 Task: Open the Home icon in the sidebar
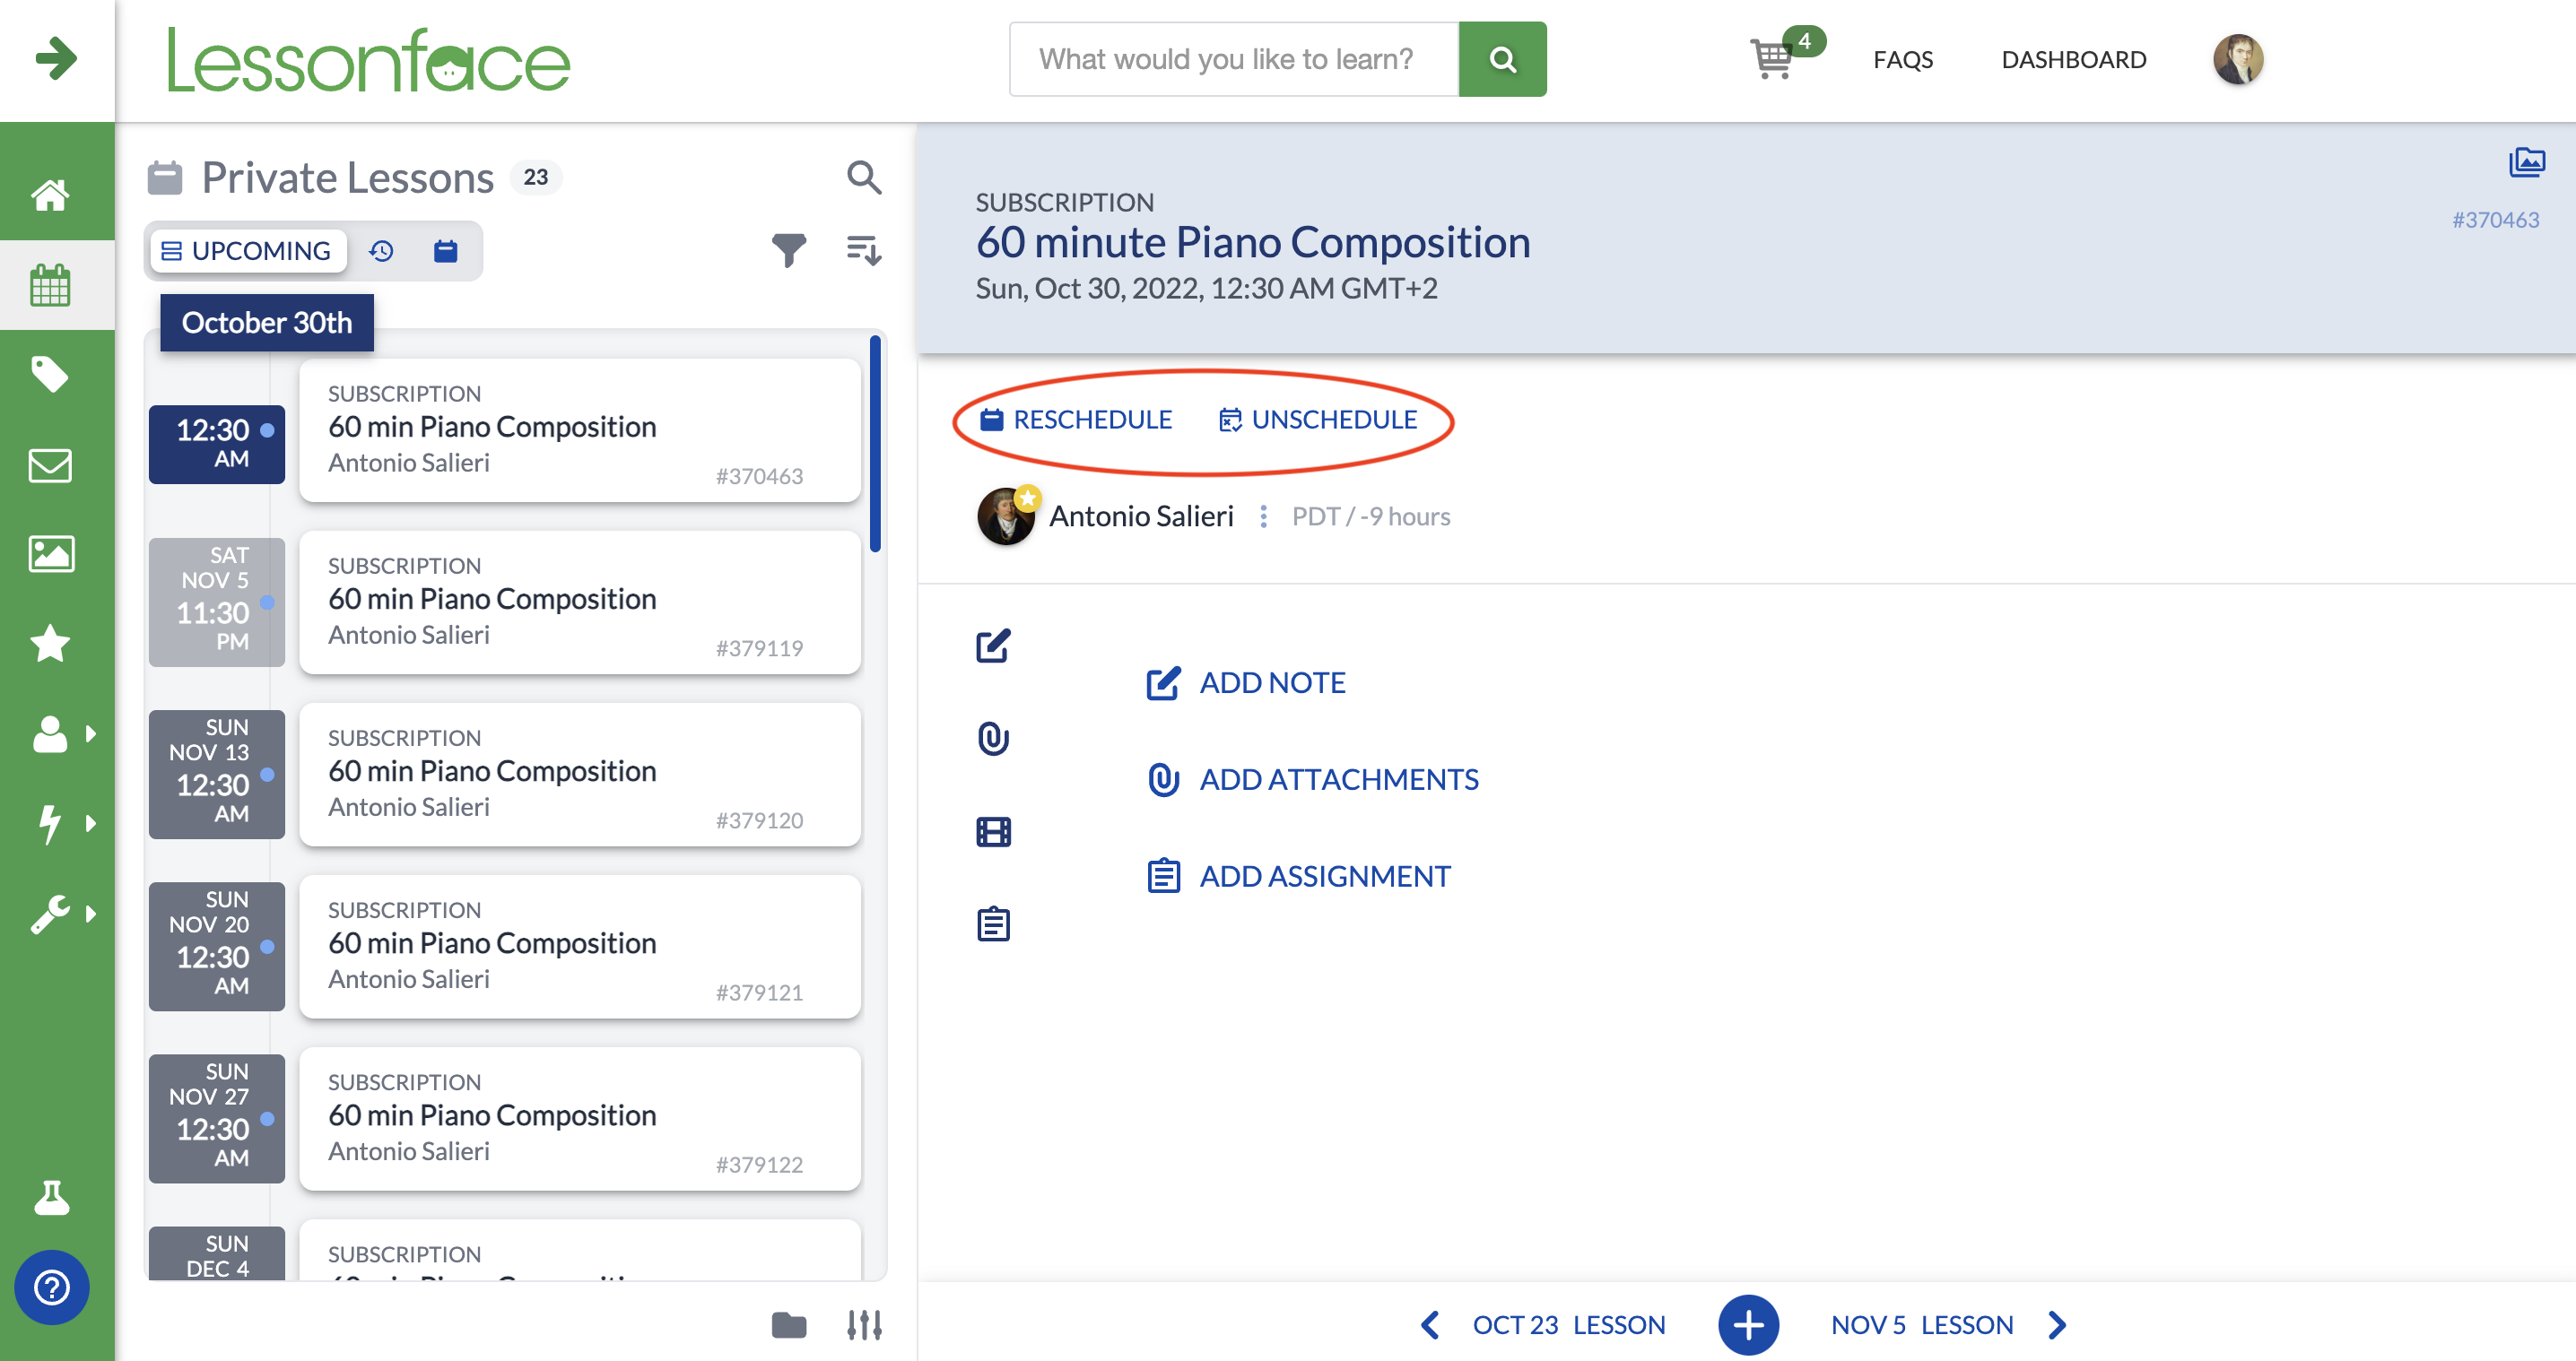pos(50,195)
